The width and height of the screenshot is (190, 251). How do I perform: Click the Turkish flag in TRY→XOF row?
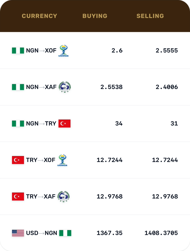click(18, 160)
